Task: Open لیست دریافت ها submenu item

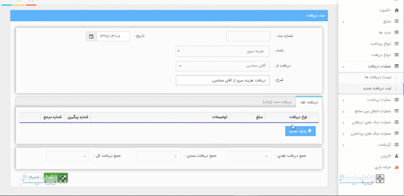Action: 378,77
